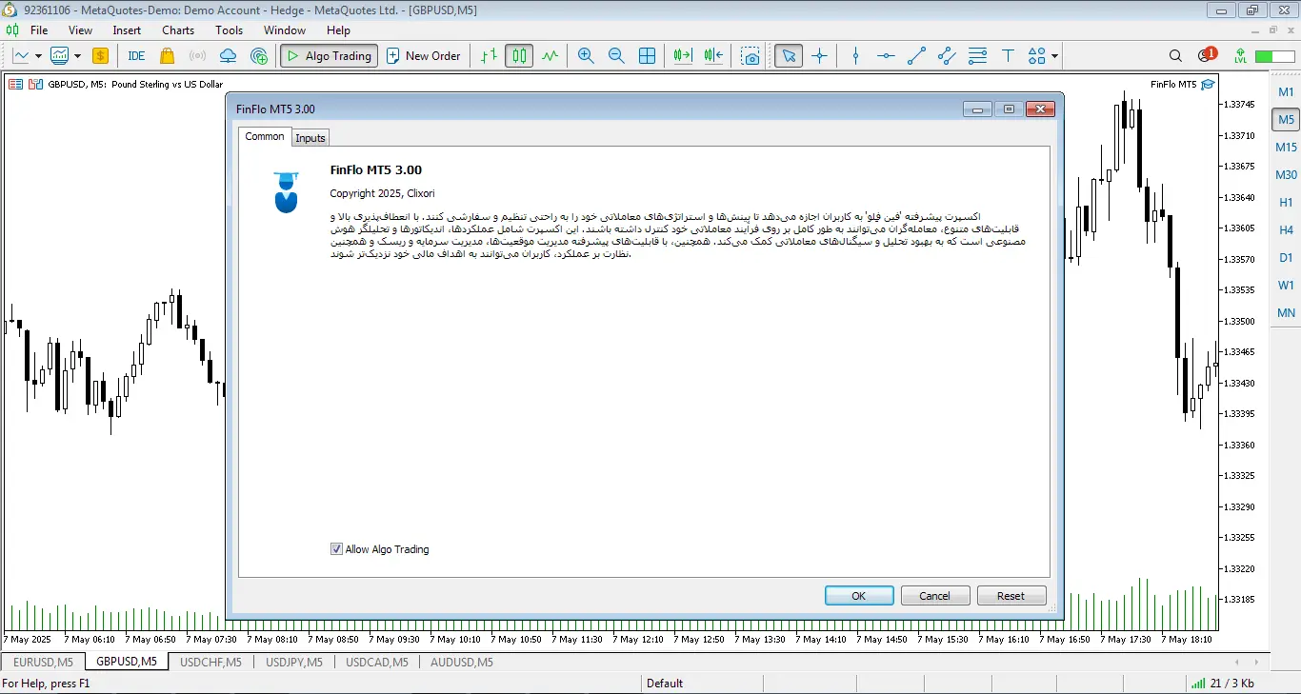The height and width of the screenshot is (694, 1301).
Task: Select the crosshair tool
Action: [819, 56]
